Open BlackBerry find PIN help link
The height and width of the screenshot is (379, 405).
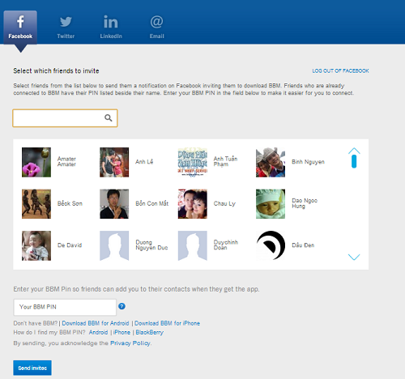(x=149, y=332)
